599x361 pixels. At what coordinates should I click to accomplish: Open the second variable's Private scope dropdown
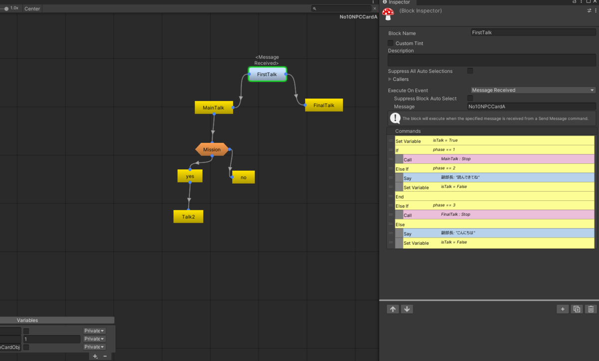[94, 339]
